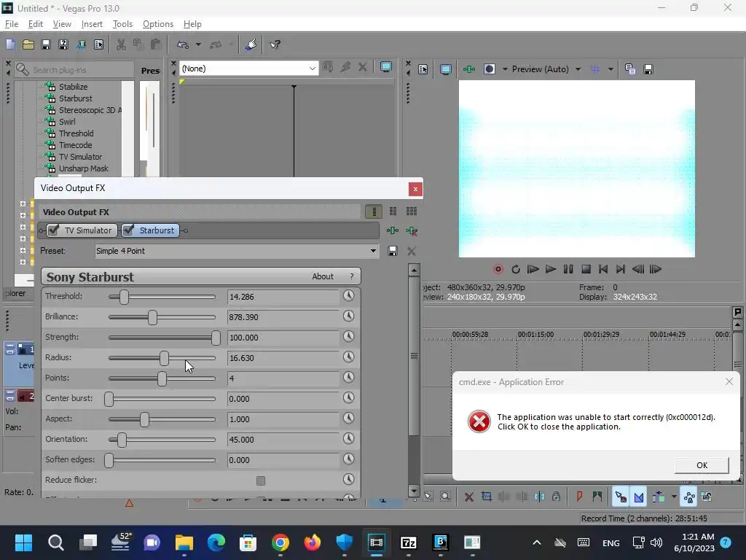This screenshot has width=746, height=560.
Task: Toggle Lock Envelopes to Events button
Action: [x=689, y=497]
